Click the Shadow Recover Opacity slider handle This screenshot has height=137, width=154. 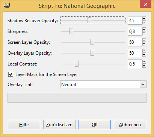89,20
